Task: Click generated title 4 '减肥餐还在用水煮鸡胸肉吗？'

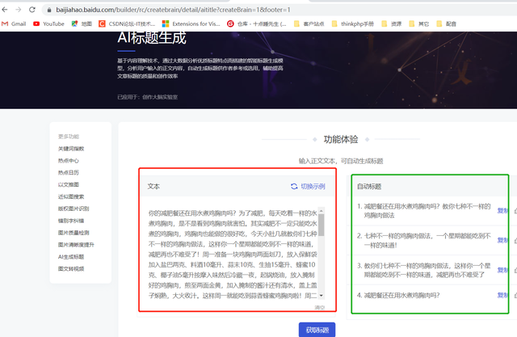Action: (x=402, y=295)
